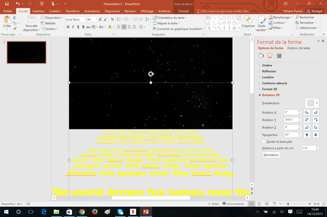Open the Présélections dropdown
Image resolution: width=327 pixels, height=217 pixels.
[312, 103]
